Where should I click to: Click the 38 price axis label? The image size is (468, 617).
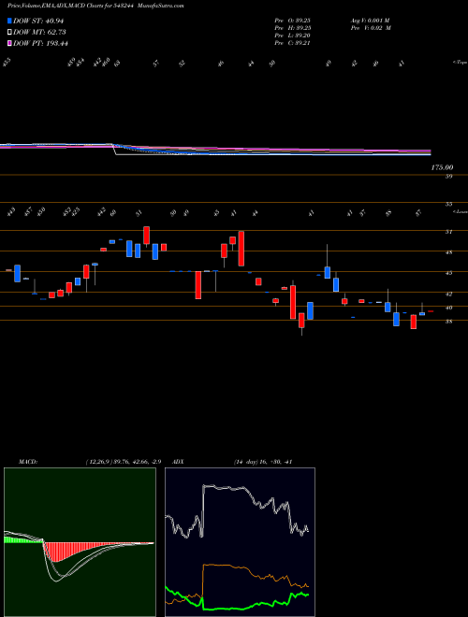point(448,322)
